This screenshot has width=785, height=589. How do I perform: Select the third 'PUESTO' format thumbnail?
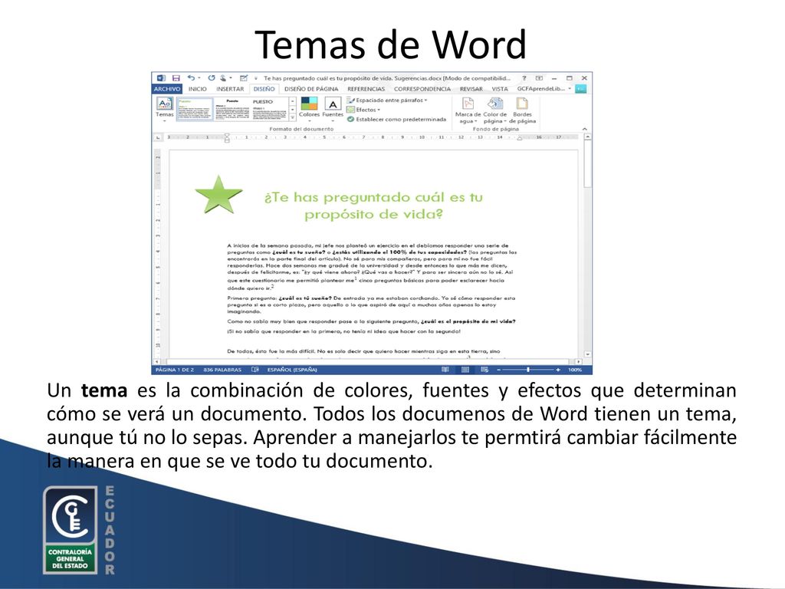[269, 109]
